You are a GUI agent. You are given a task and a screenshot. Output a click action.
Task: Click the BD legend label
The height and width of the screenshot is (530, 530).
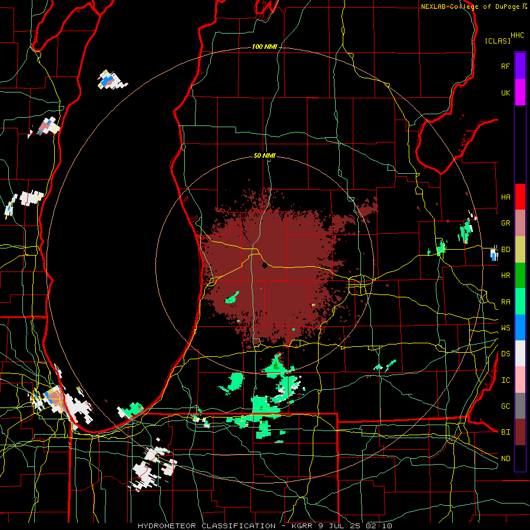505,250
